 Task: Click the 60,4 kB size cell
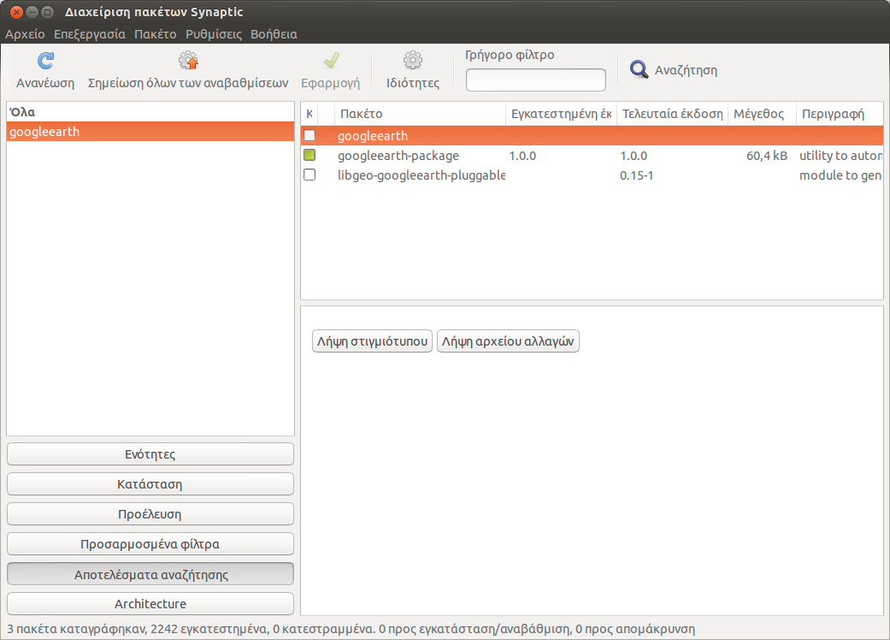point(767,156)
